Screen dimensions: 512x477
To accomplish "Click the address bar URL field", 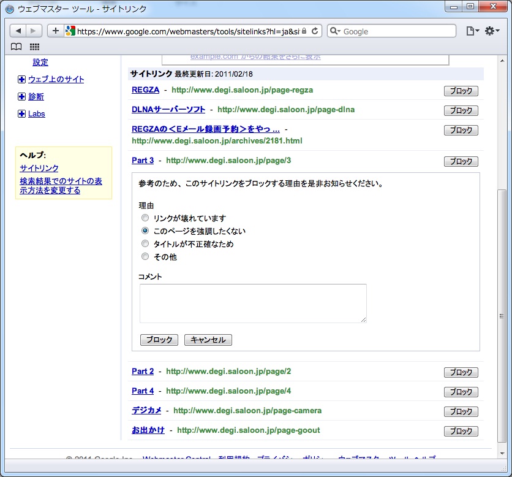I will click(x=188, y=31).
